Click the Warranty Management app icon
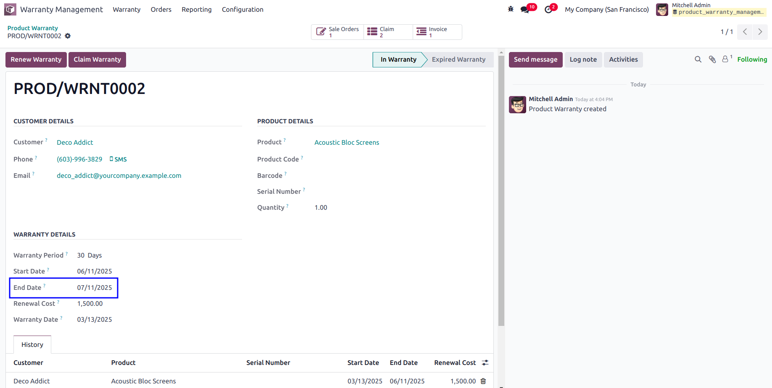 tap(10, 9)
